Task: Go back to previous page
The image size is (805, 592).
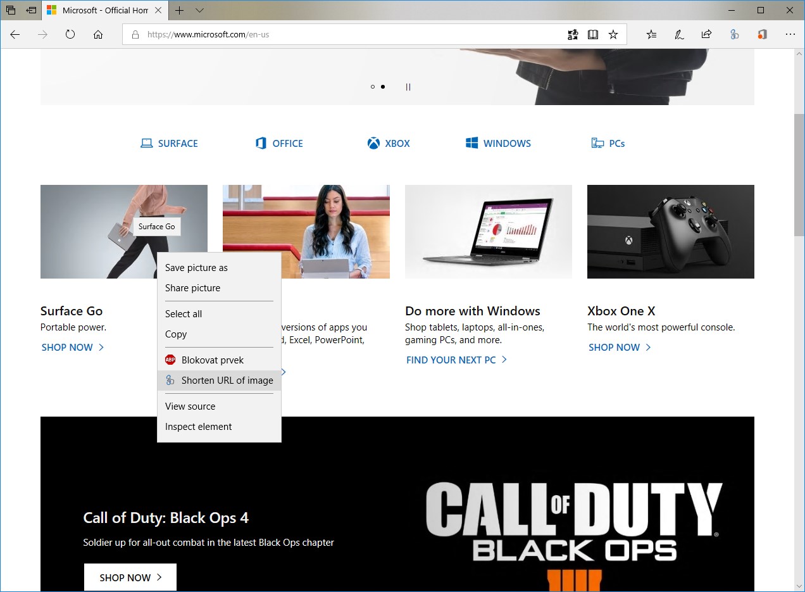Action: click(15, 35)
